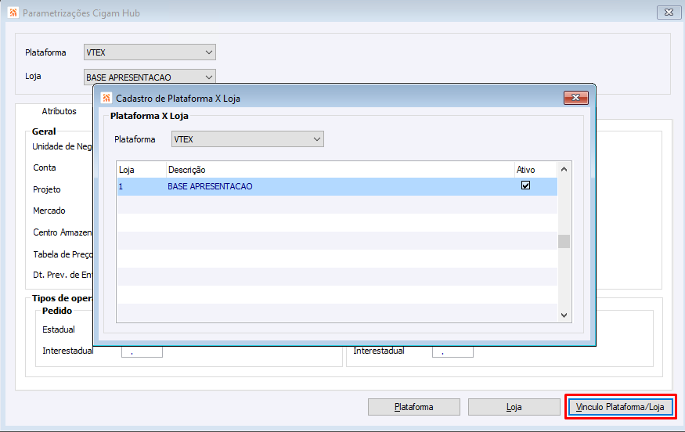Click the Cigam icon in the main window title bar

pos(13,13)
